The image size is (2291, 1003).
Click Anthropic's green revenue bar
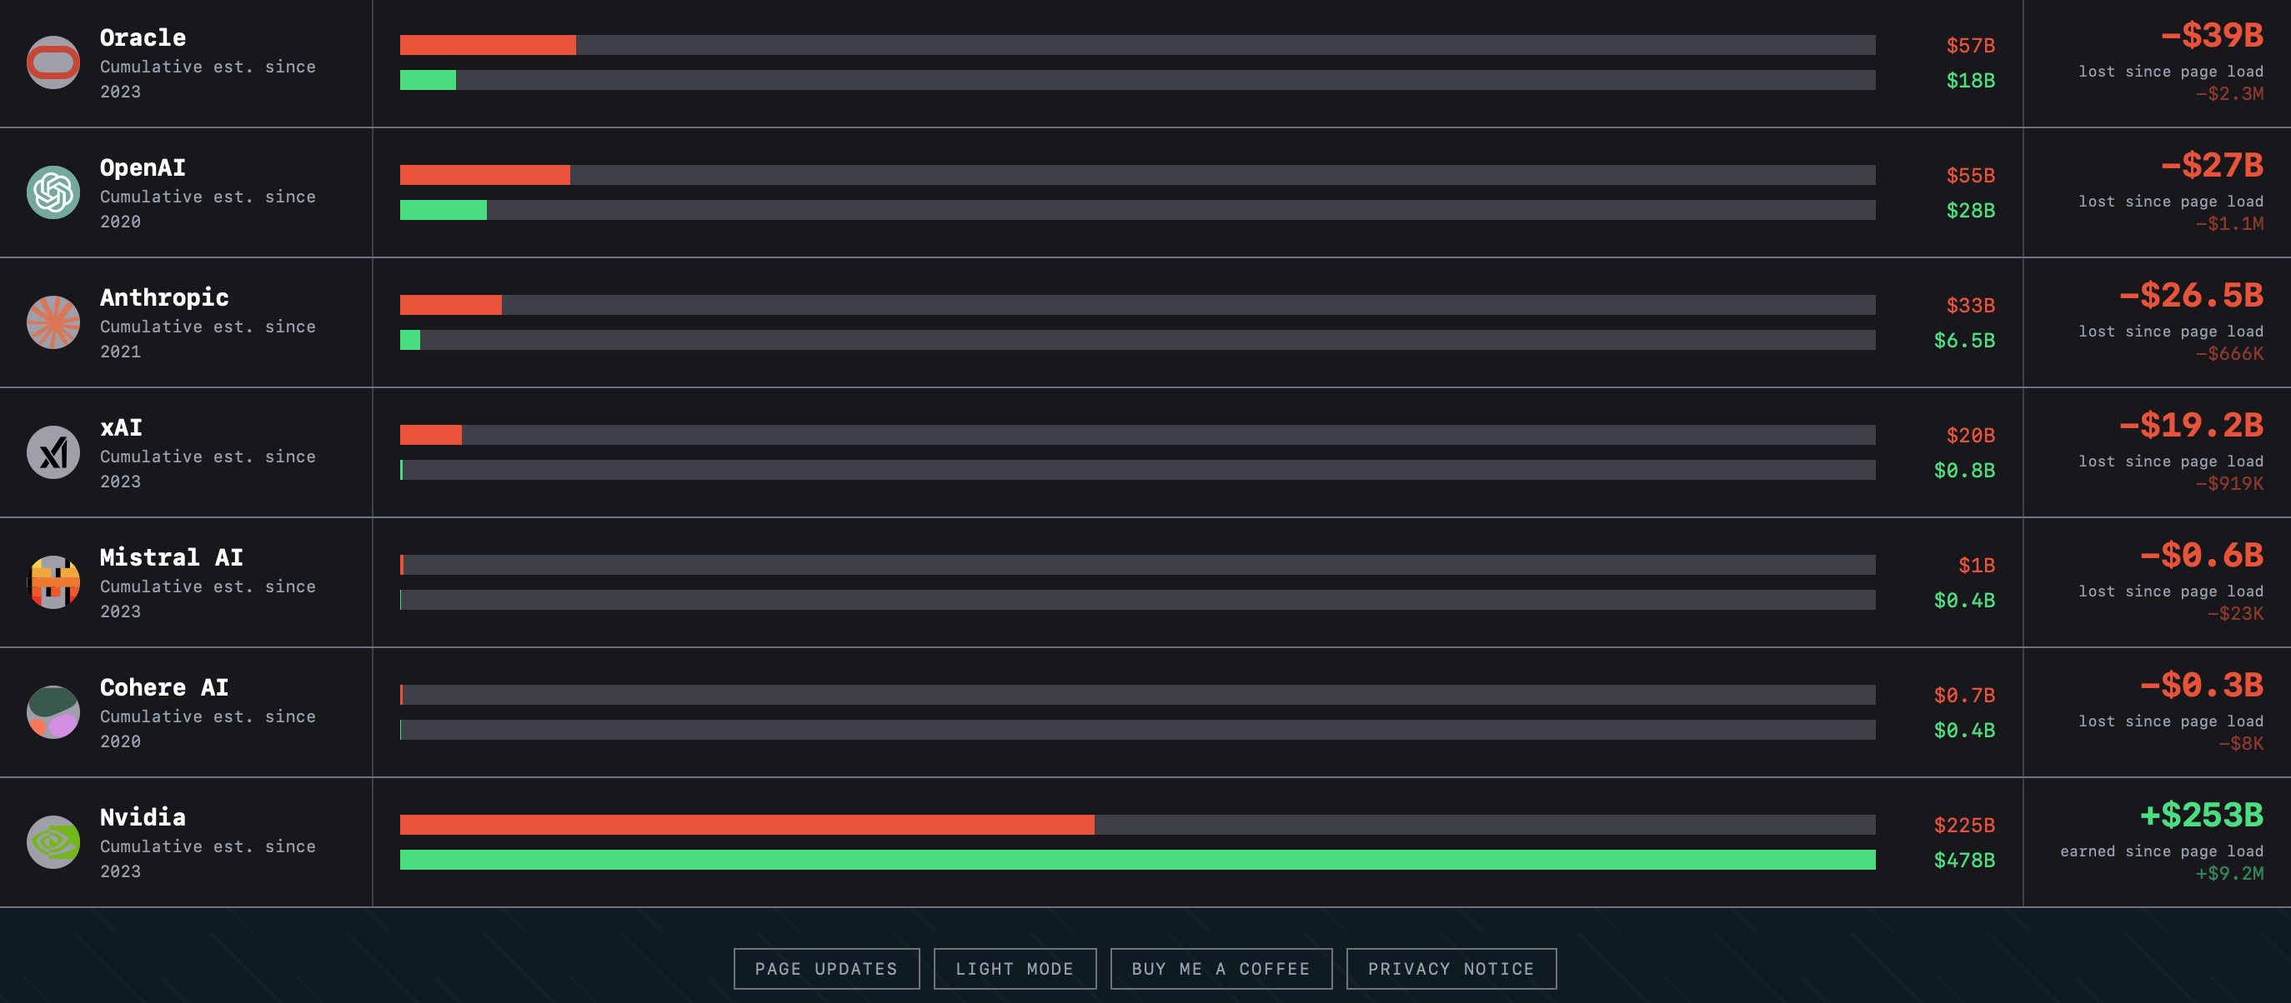click(x=410, y=339)
